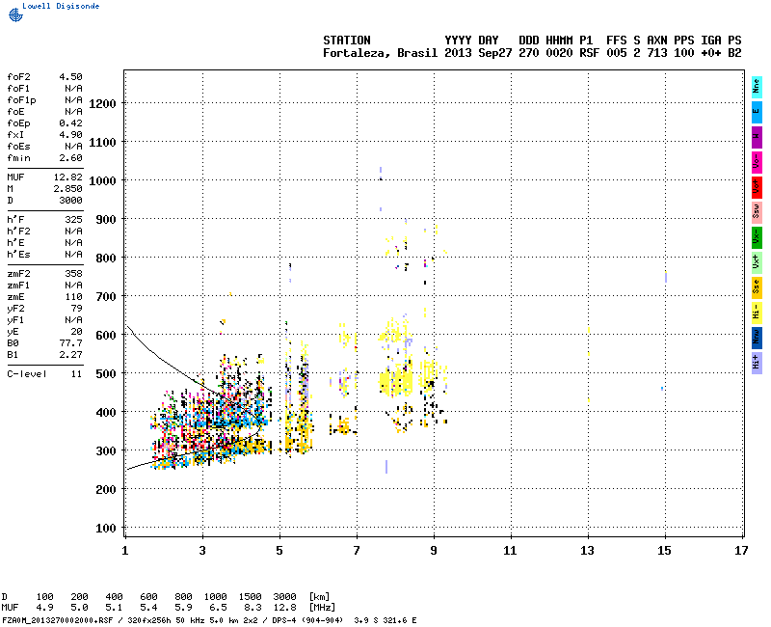The width and height of the screenshot is (771, 627).
Task: Select the navy Nnw legend swatch
Action: (757, 338)
